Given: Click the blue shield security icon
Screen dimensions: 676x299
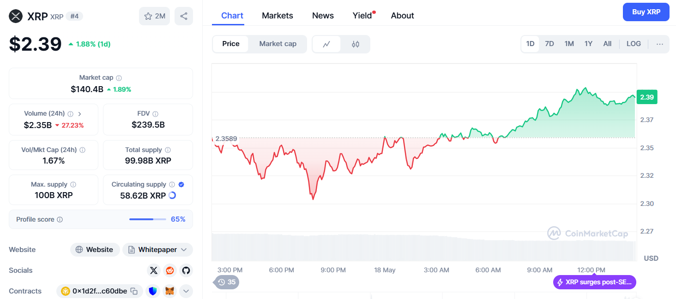Looking at the screenshot, I should 153,291.
